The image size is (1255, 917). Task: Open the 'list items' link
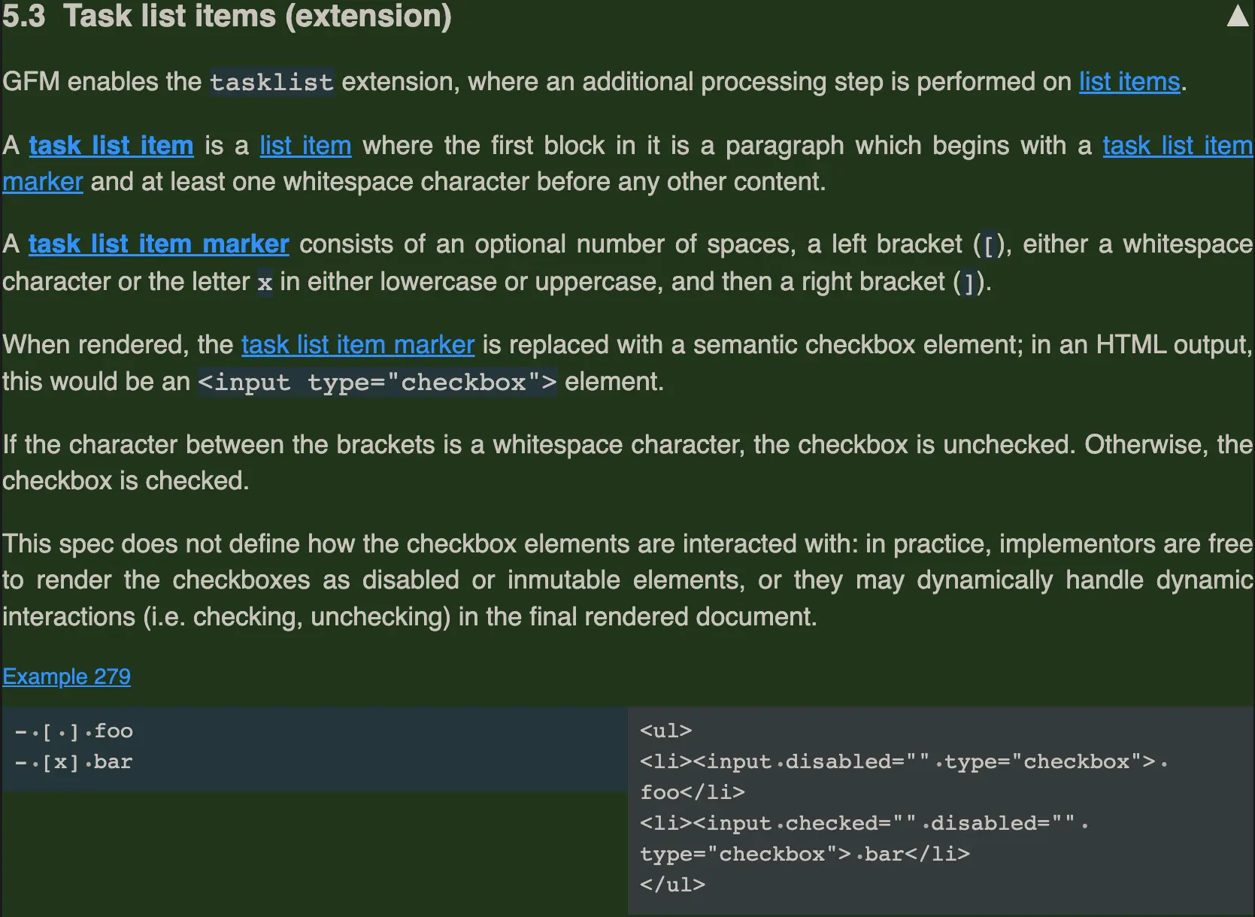pos(1129,82)
